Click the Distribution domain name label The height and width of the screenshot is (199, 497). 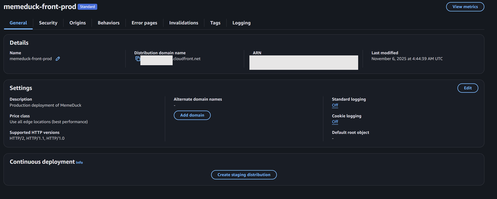[x=160, y=53]
